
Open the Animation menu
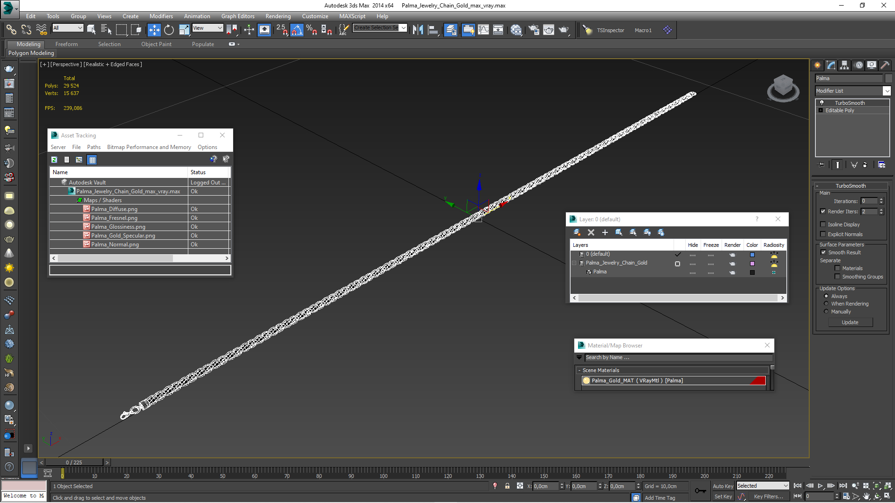pos(197,15)
